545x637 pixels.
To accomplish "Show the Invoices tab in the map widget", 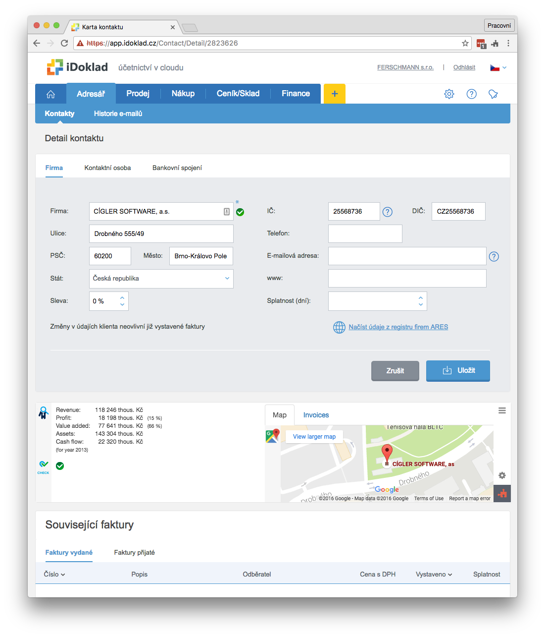I will (316, 415).
